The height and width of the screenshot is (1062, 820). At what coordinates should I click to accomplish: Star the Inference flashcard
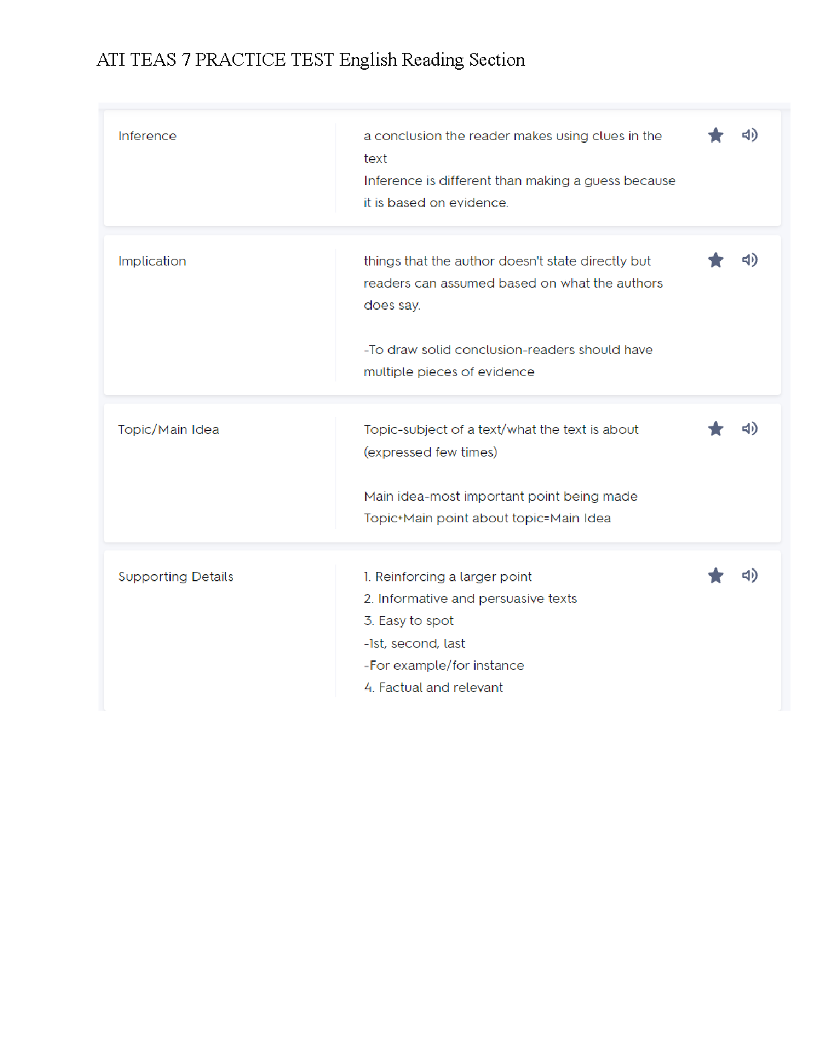(715, 135)
